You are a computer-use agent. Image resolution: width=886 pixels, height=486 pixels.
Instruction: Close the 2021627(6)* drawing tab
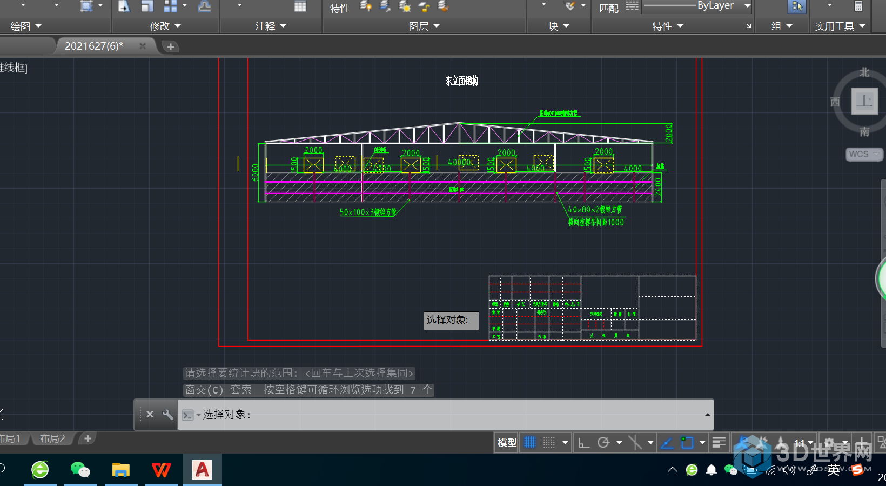coord(143,46)
